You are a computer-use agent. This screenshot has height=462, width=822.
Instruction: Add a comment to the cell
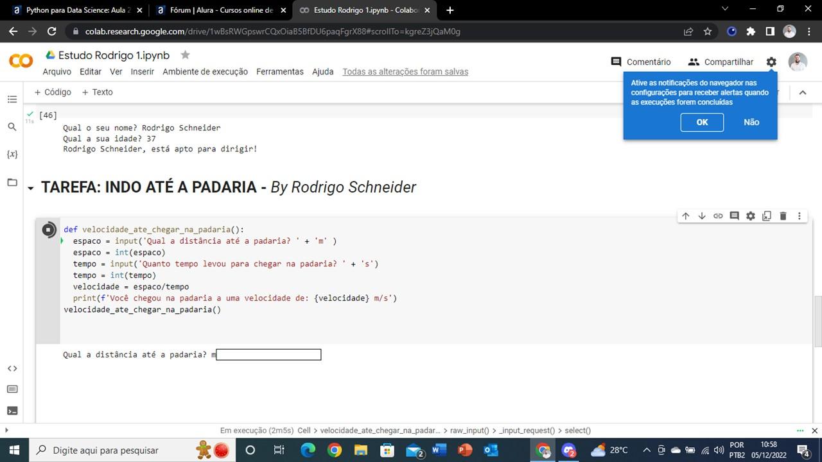(x=735, y=216)
